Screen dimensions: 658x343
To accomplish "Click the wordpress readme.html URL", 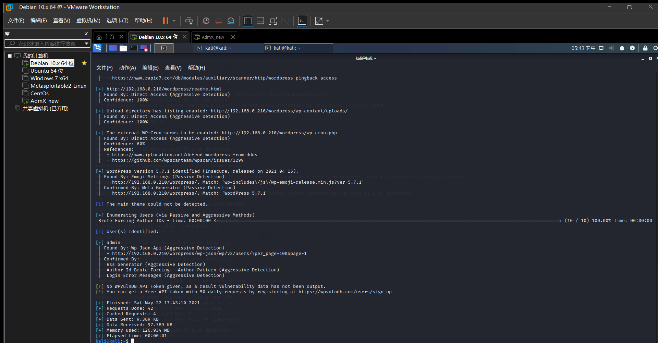I will [x=164, y=89].
